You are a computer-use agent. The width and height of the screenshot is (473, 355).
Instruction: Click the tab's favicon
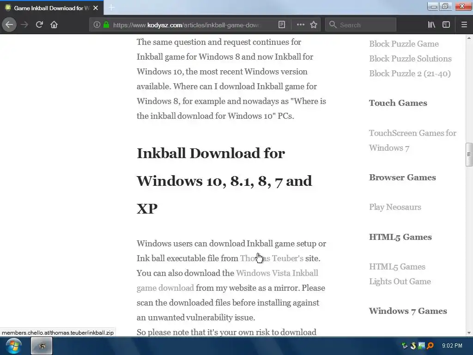pos(8,8)
